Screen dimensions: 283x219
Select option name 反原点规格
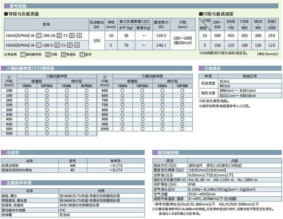10,166
